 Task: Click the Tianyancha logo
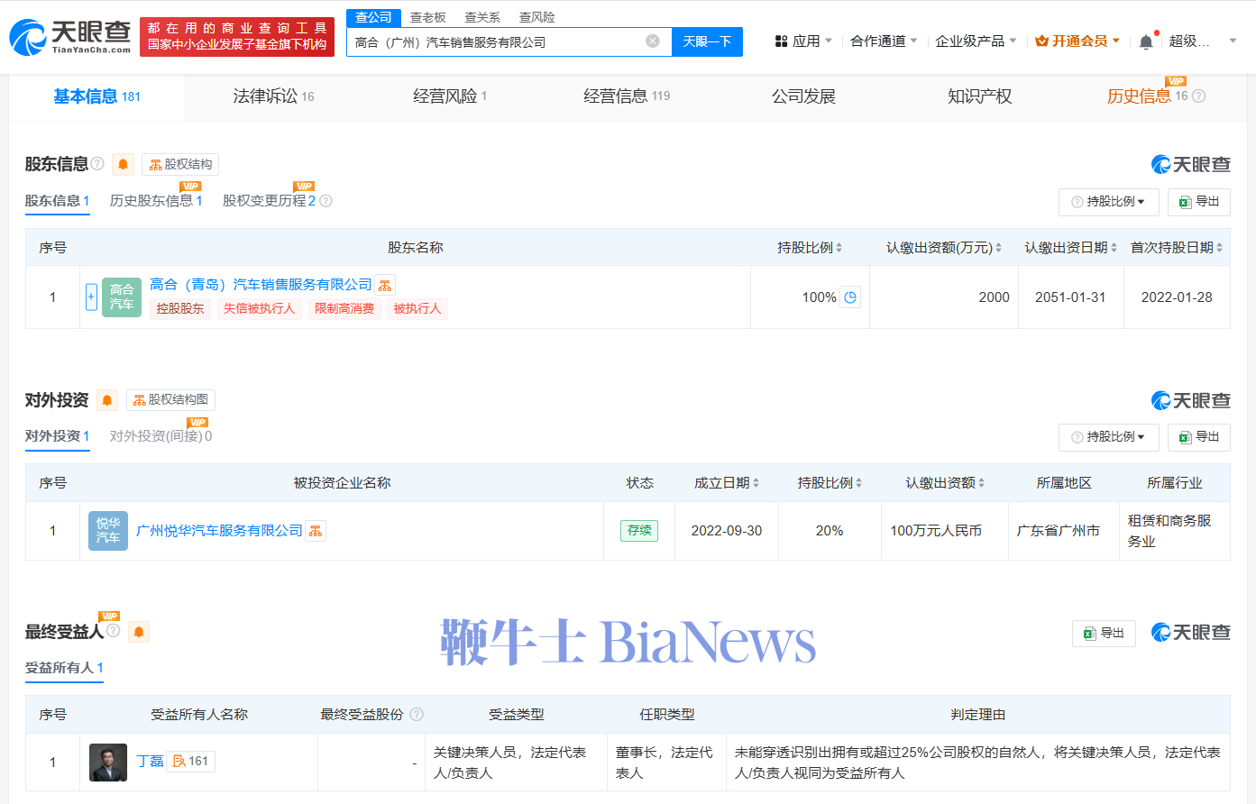[70, 37]
